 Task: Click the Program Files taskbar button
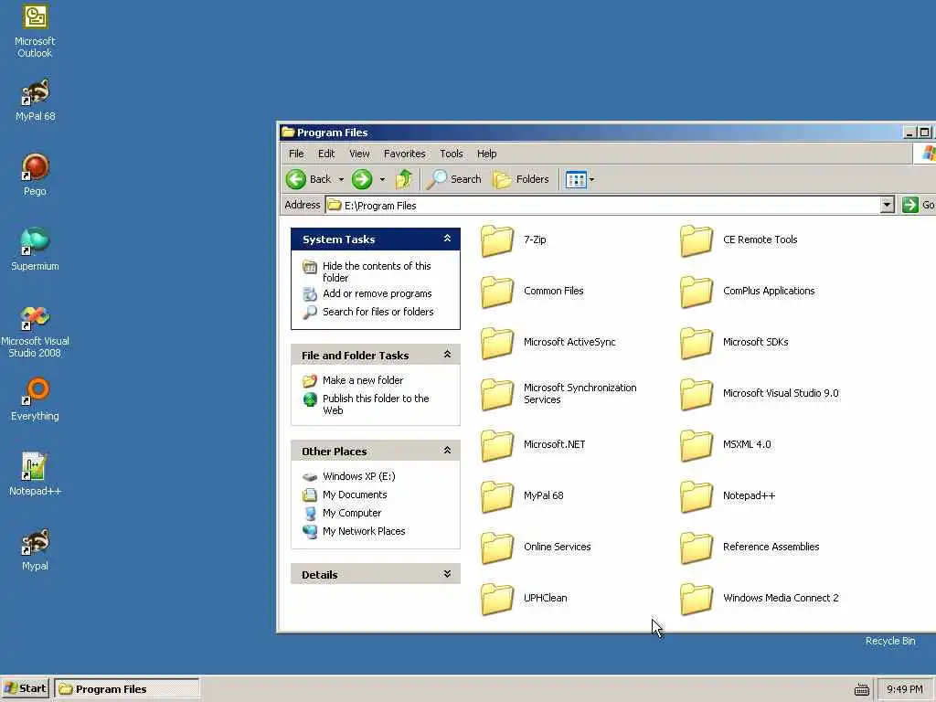tap(127, 689)
